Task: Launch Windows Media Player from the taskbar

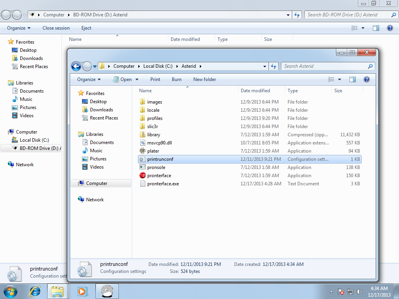Action: (82, 291)
